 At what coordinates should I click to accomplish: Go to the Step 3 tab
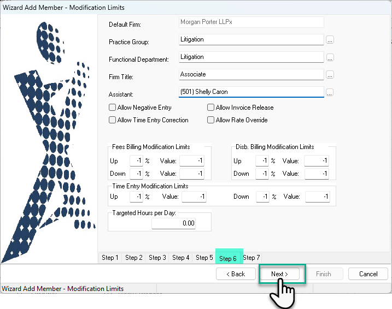coord(157,258)
